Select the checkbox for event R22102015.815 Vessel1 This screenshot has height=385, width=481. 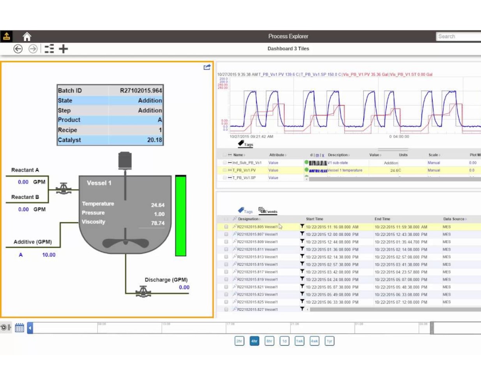pyautogui.click(x=226, y=264)
